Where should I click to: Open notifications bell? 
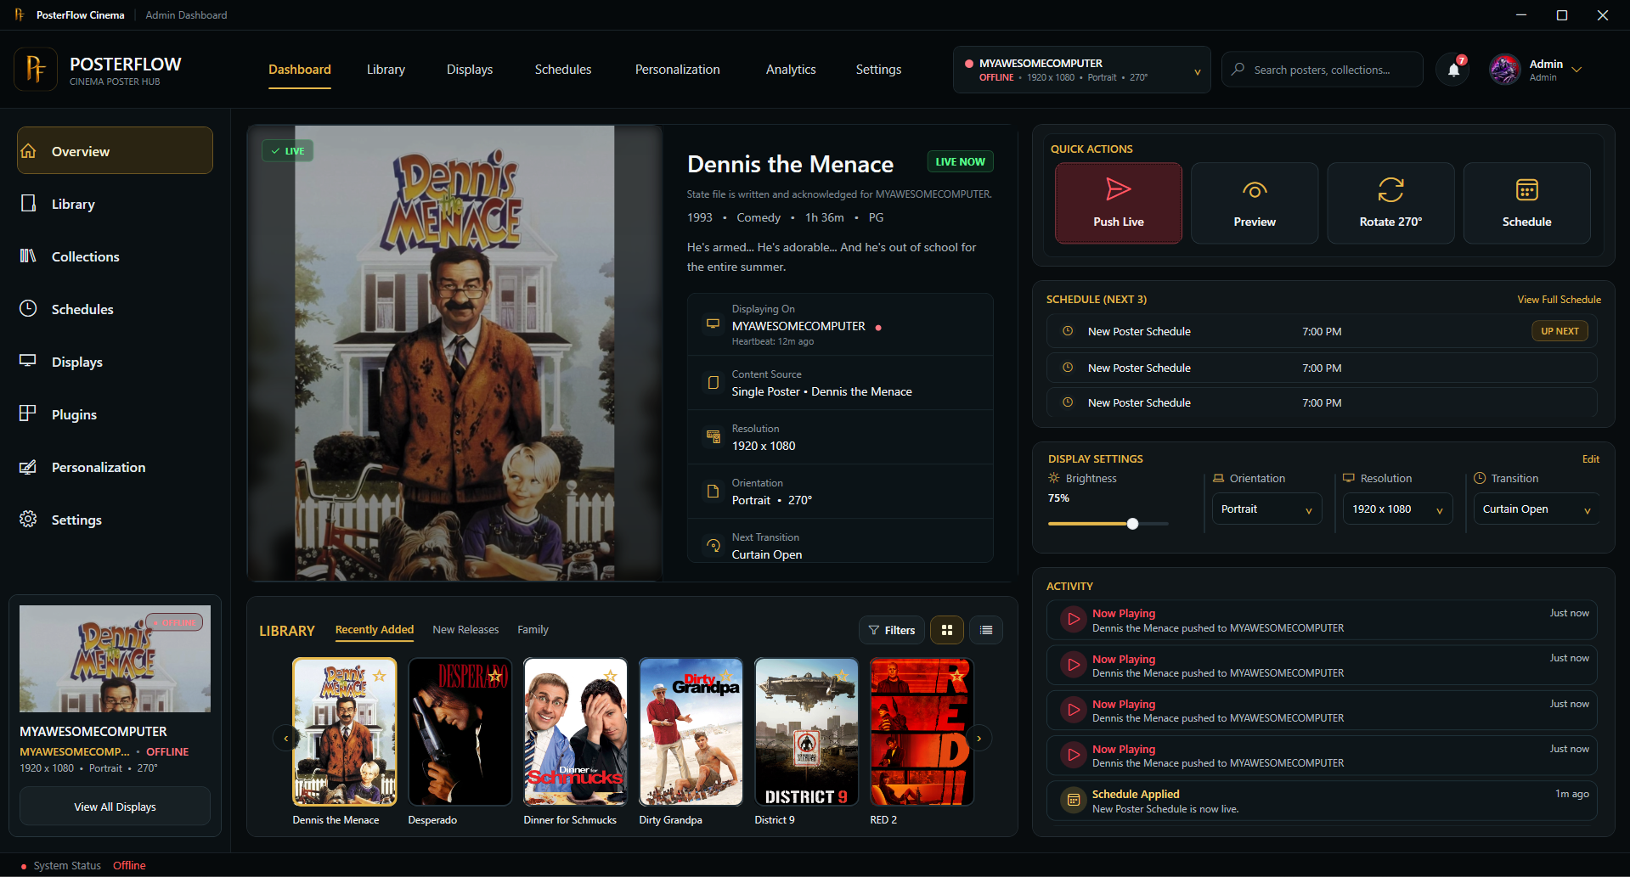coord(1453,70)
